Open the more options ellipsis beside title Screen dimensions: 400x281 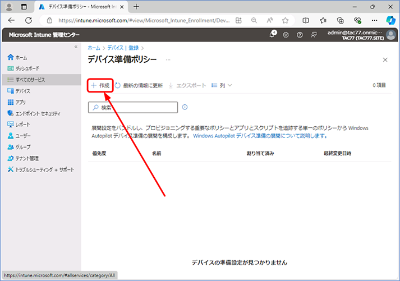tap(168, 60)
